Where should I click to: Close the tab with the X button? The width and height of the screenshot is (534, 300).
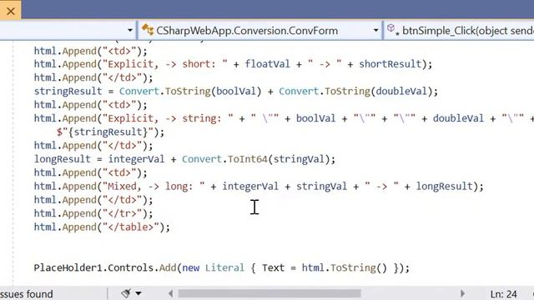click(11, 11)
